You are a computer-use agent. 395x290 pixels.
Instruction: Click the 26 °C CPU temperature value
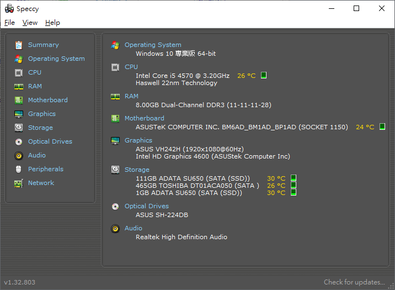coord(247,76)
